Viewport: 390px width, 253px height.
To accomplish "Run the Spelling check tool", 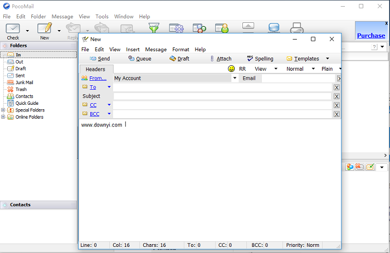I will (260, 59).
